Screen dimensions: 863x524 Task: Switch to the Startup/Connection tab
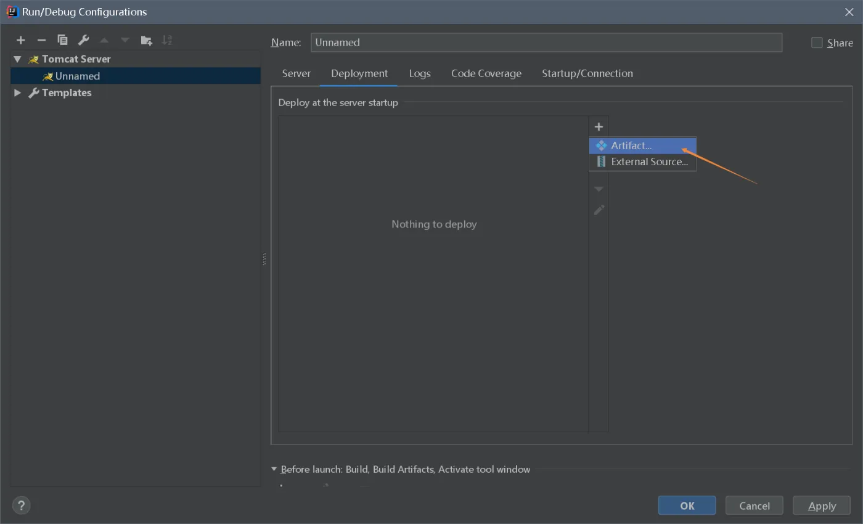tap(587, 73)
